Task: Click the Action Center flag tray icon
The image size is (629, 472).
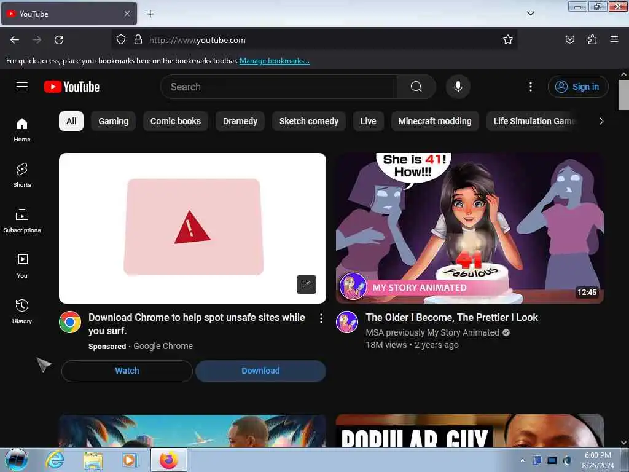Action: click(537, 460)
